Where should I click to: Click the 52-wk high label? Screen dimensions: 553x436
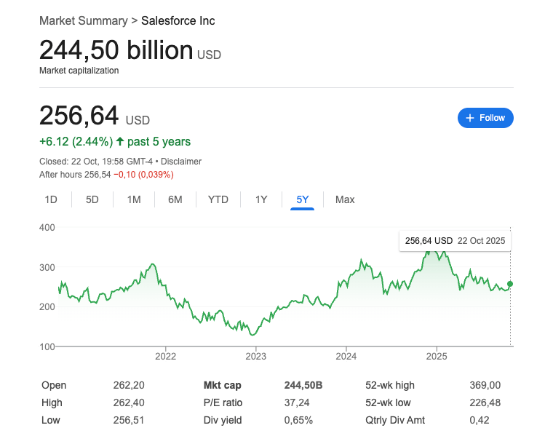pyautogui.click(x=390, y=385)
